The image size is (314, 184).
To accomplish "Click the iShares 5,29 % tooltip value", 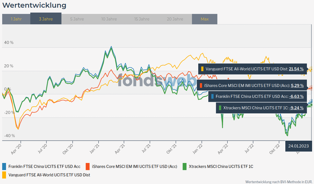I will tap(297, 85).
